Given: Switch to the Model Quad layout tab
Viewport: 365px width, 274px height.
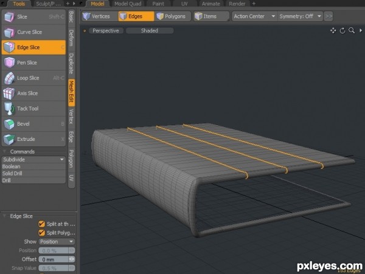Looking at the screenshot, I should pyautogui.click(x=128, y=4).
